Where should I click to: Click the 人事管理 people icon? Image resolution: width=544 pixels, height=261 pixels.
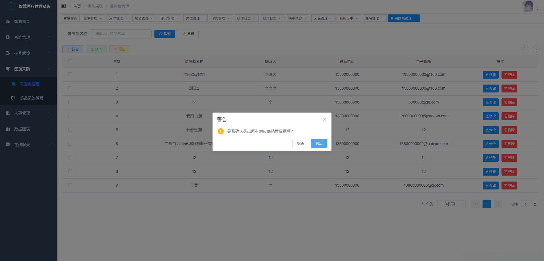(x=7, y=113)
